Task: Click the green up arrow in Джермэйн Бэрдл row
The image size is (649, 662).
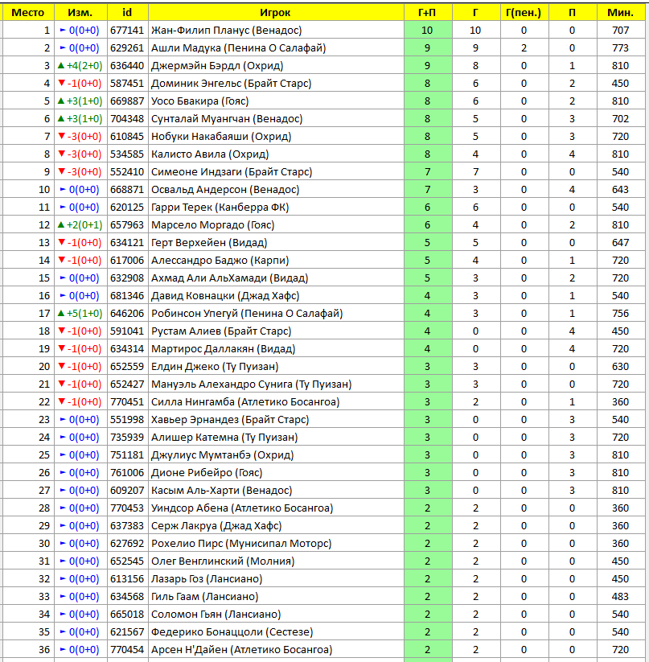Action: pyautogui.click(x=61, y=65)
